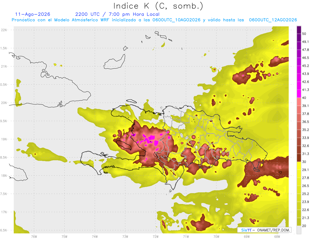Click the color bar value "39.1"

tap(305, 106)
